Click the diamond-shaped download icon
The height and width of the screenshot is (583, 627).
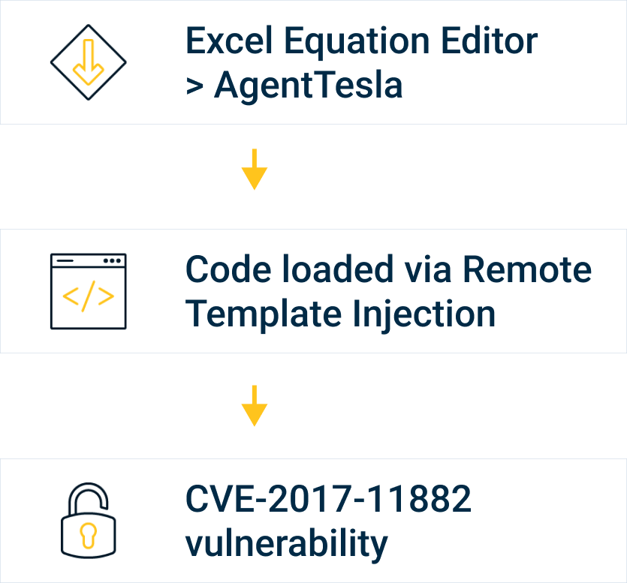pos(89,62)
